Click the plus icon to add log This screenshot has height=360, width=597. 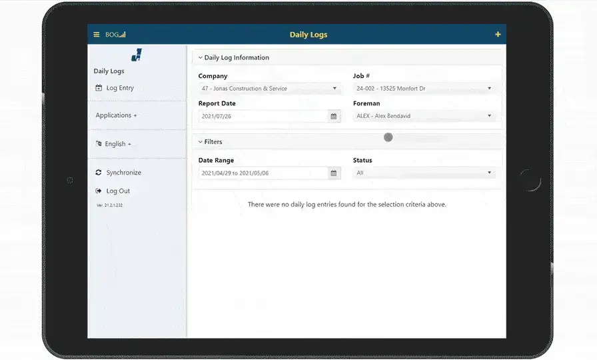[498, 35]
